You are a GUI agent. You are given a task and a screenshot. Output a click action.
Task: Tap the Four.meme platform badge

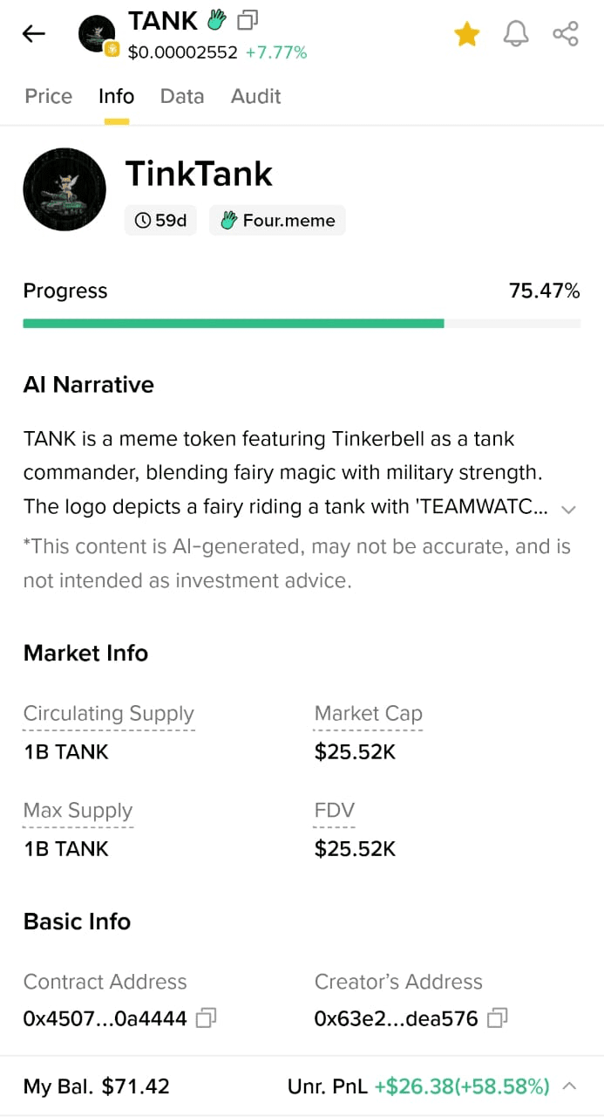[277, 221]
